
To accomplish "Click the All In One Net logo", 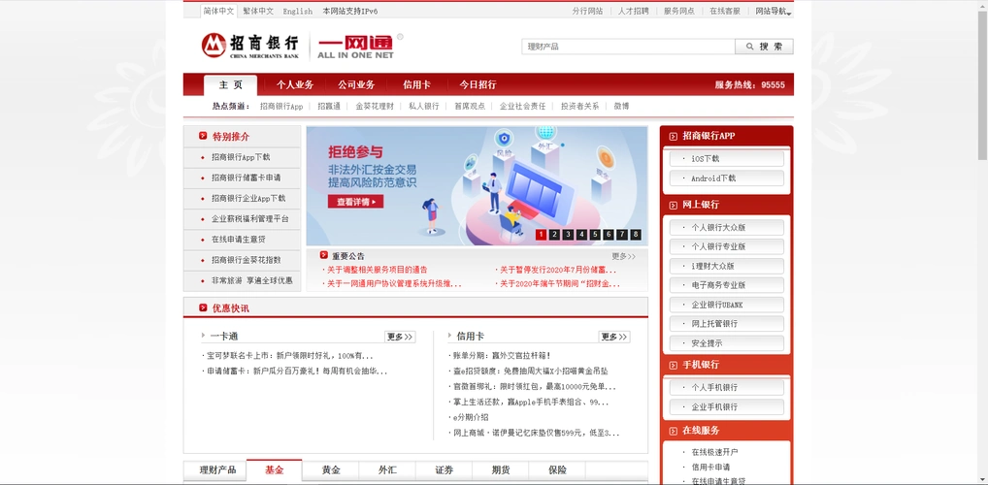I will point(356,47).
